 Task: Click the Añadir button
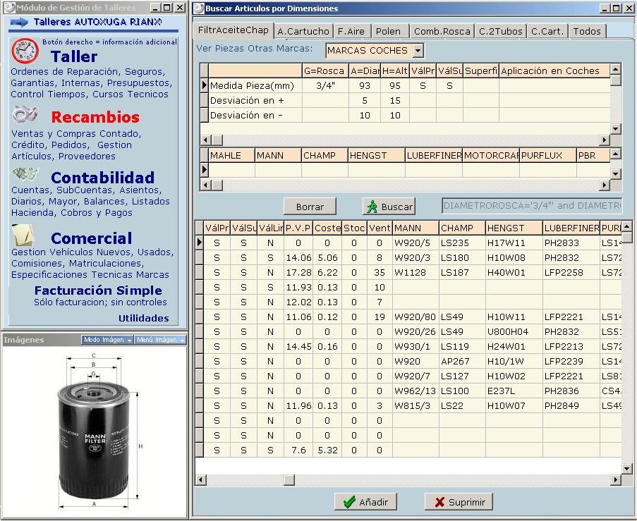365,503
